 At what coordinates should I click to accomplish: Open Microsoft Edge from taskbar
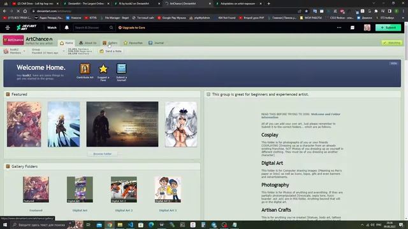[151, 225]
